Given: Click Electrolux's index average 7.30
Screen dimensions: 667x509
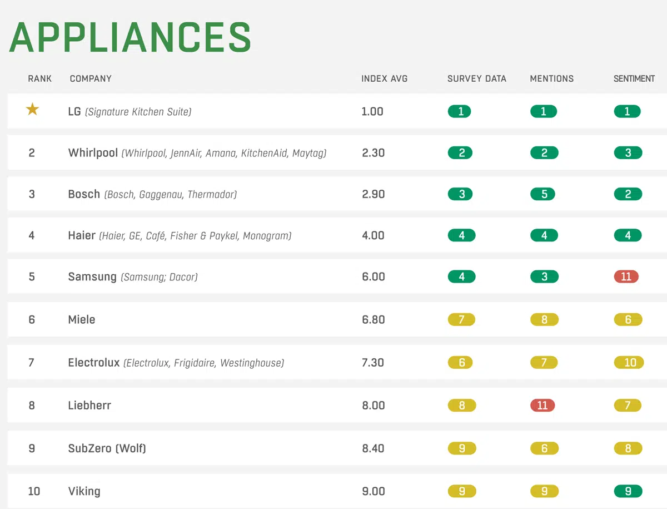Looking at the screenshot, I should pyautogui.click(x=373, y=362).
